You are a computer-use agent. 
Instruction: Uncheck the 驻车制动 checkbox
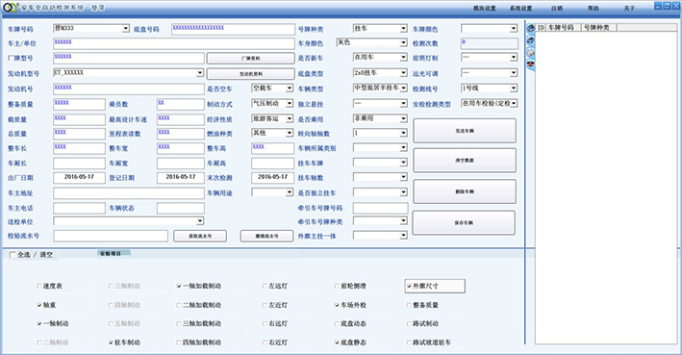tap(111, 342)
